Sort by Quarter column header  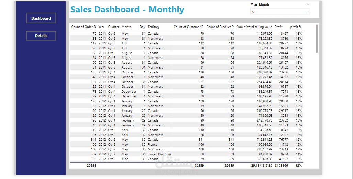pyautogui.click(x=113, y=27)
